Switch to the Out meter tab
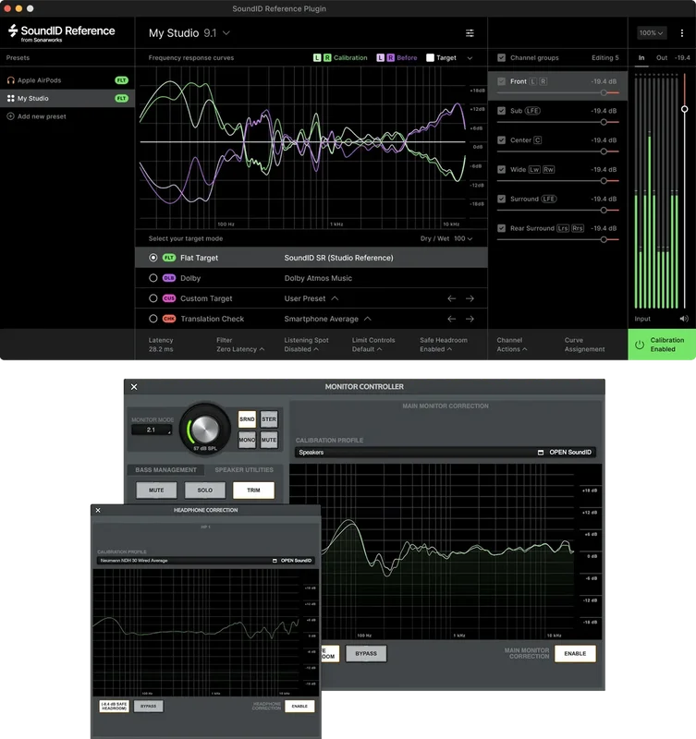The height and width of the screenshot is (739, 696). (x=662, y=58)
